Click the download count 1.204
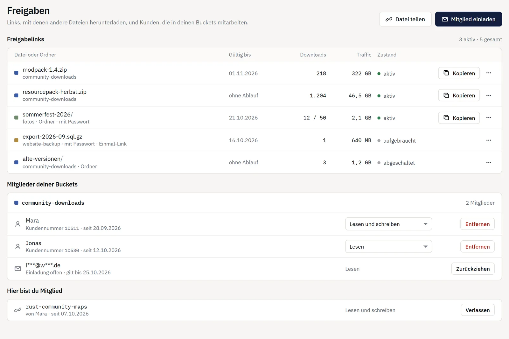Viewport: 509px width, 339px height. (318, 95)
